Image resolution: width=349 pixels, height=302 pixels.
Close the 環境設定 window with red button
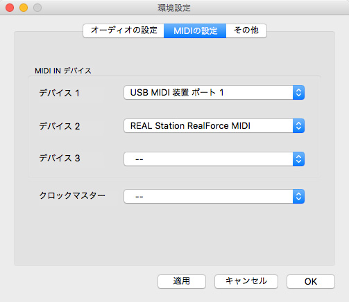[x=10, y=8]
